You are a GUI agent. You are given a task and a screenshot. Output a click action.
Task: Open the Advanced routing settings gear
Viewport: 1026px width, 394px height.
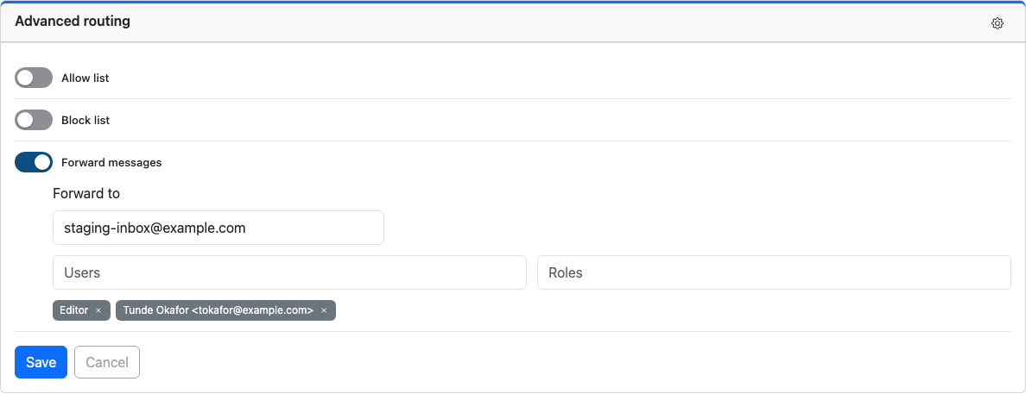997,23
